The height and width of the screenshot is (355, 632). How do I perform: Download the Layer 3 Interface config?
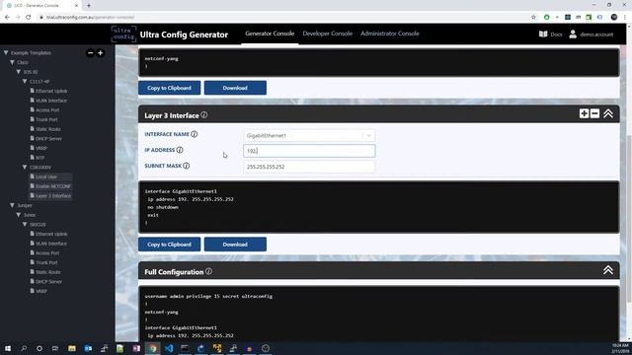[235, 245]
